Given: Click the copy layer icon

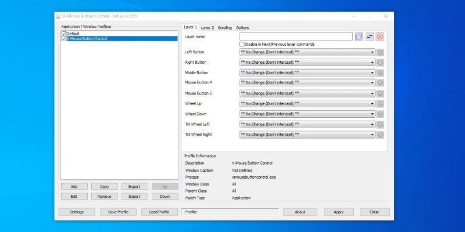Looking at the screenshot, I should (x=359, y=37).
